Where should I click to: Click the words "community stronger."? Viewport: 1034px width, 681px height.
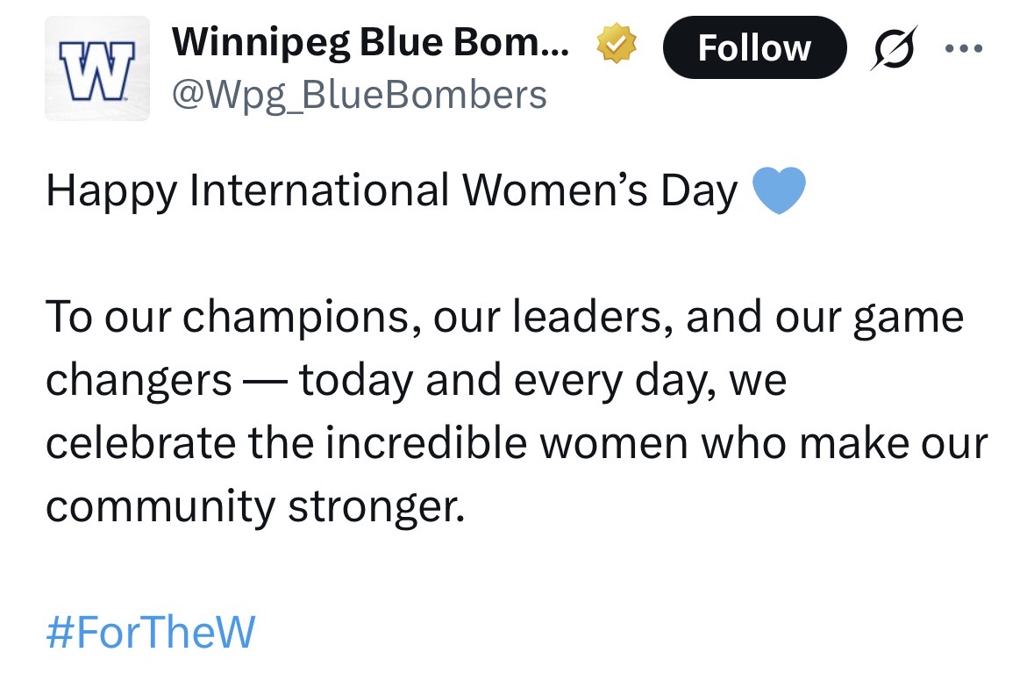coord(253,506)
